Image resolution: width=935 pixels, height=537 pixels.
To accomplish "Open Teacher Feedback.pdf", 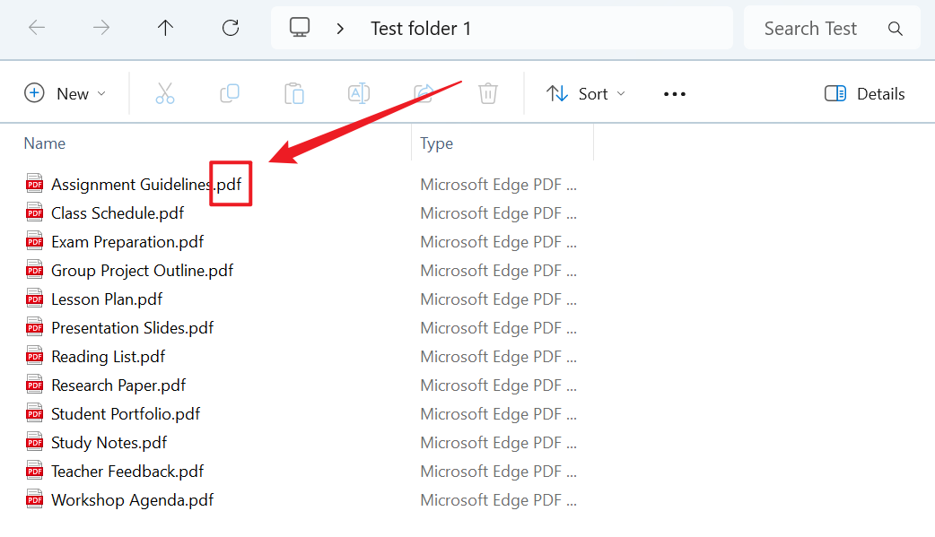I will tap(127, 471).
